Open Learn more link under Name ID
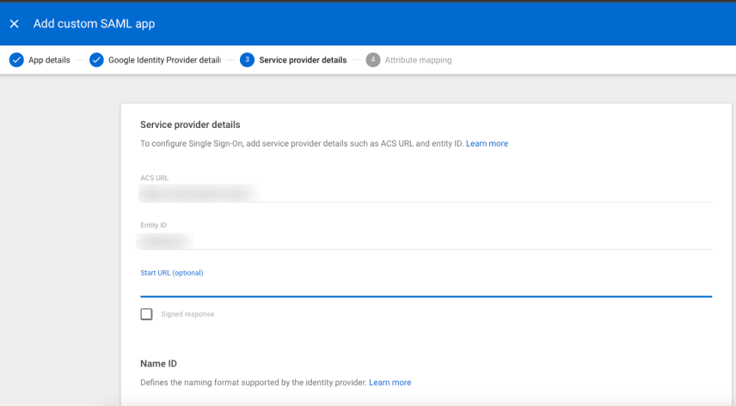 [389, 383]
